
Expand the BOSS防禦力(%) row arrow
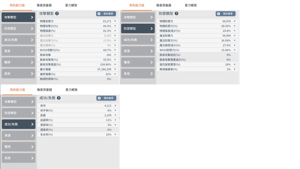tap(235, 50)
